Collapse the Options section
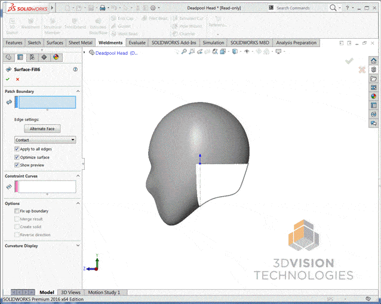The width and height of the screenshot is (381, 304). (x=78, y=203)
